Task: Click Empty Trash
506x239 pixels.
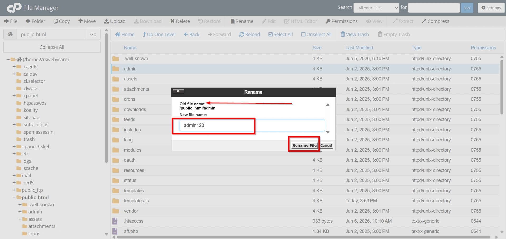Action: [x=394, y=34]
